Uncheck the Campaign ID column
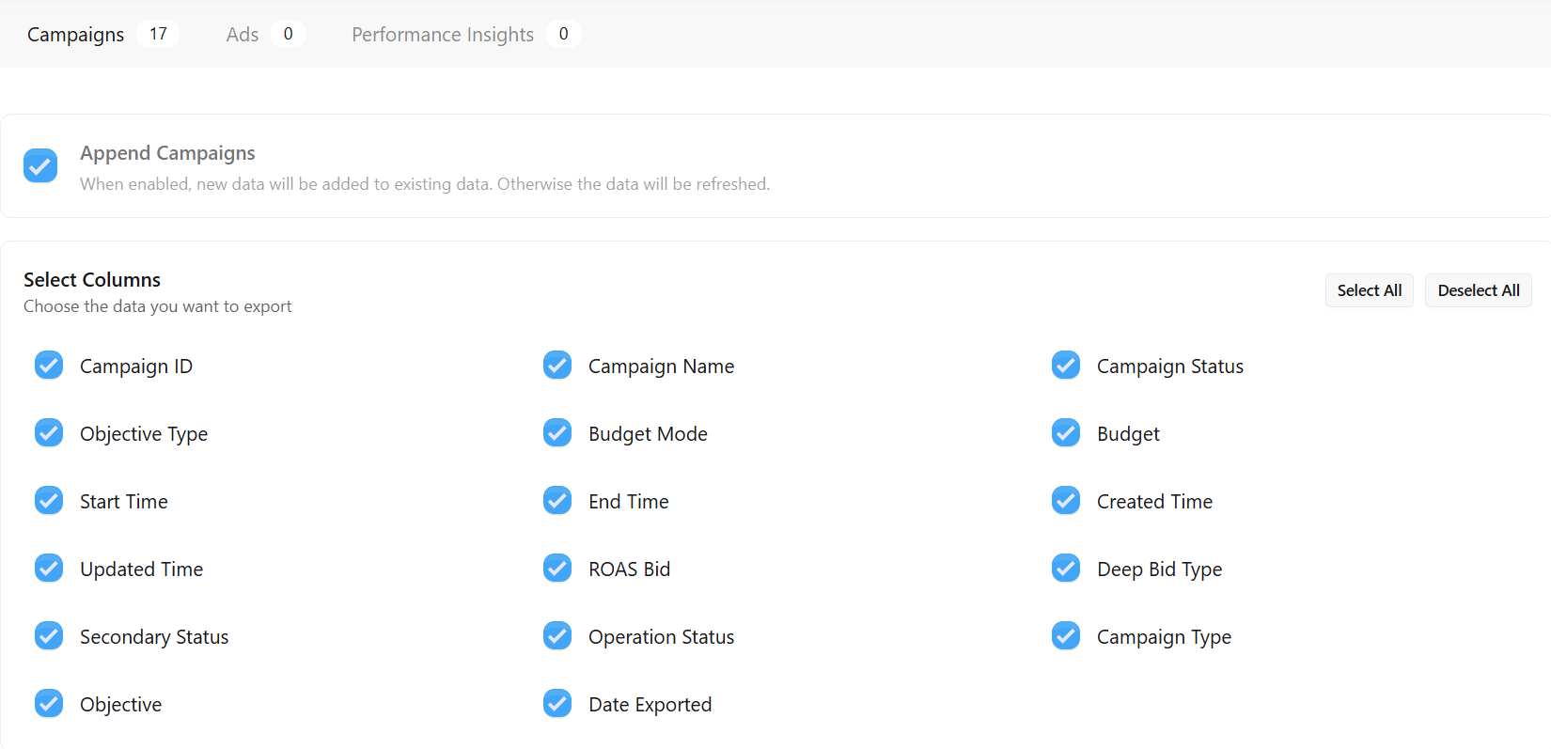This screenshot has height=749, width=1551. [x=49, y=366]
